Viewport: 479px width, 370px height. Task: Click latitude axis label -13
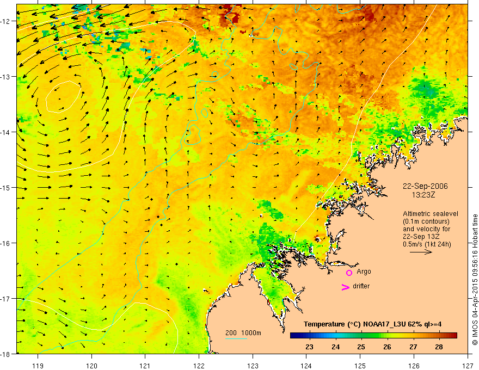[x=5, y=77]
